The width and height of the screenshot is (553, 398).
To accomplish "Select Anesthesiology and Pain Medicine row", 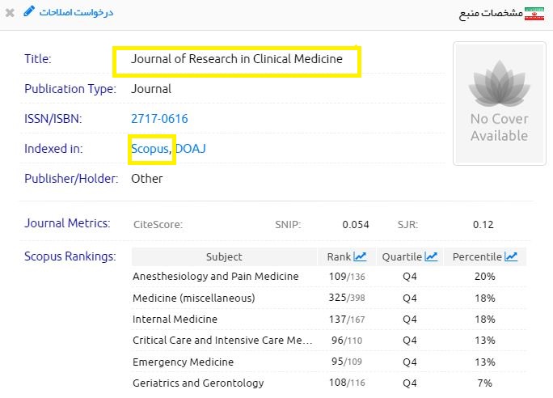I will (215, 277).
